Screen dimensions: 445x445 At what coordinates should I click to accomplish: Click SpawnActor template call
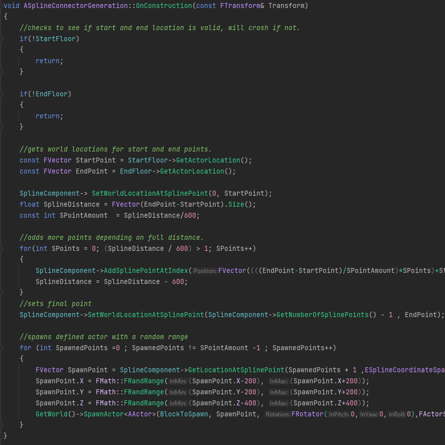103,414
